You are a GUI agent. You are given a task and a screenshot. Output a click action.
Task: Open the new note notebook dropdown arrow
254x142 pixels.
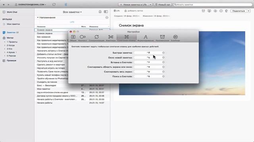coord(150,5)
